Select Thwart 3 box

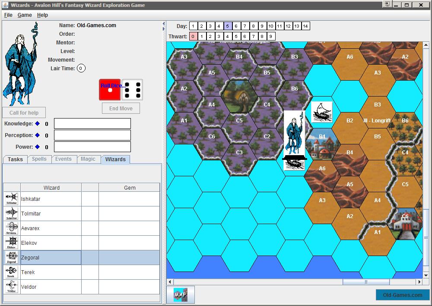point(219,36)
